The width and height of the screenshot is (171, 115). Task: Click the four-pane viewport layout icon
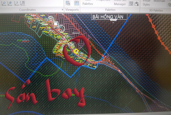77,3
